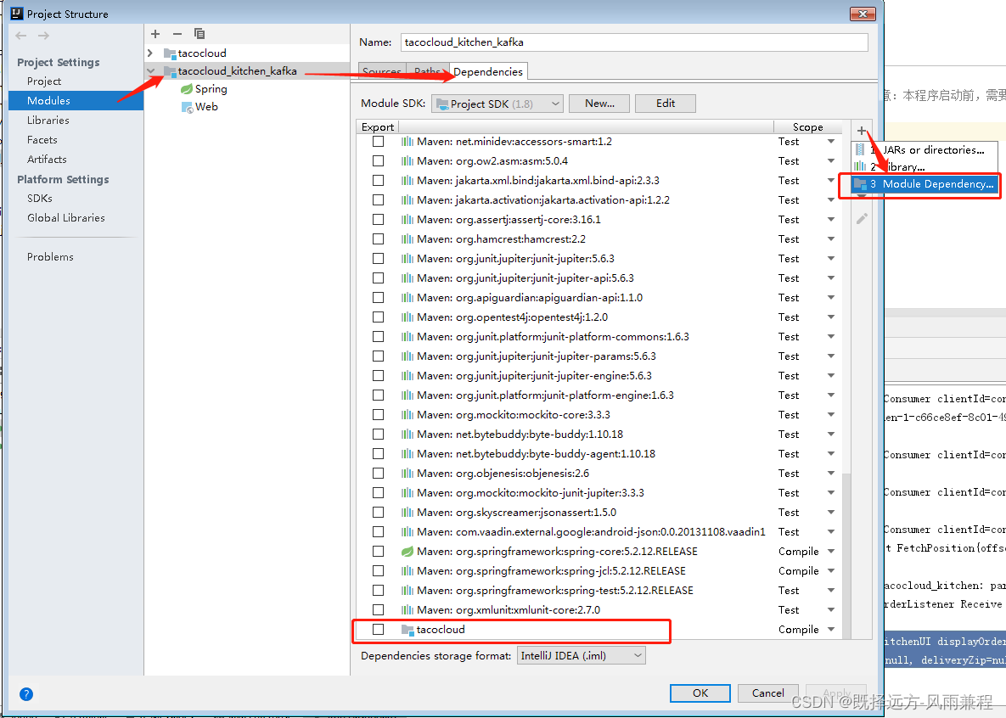Image resolution: width=1006 pixels, height=718 pixels.
Task: Open scope dropdown for hamcrest:2.2
Action: [831, 238]
